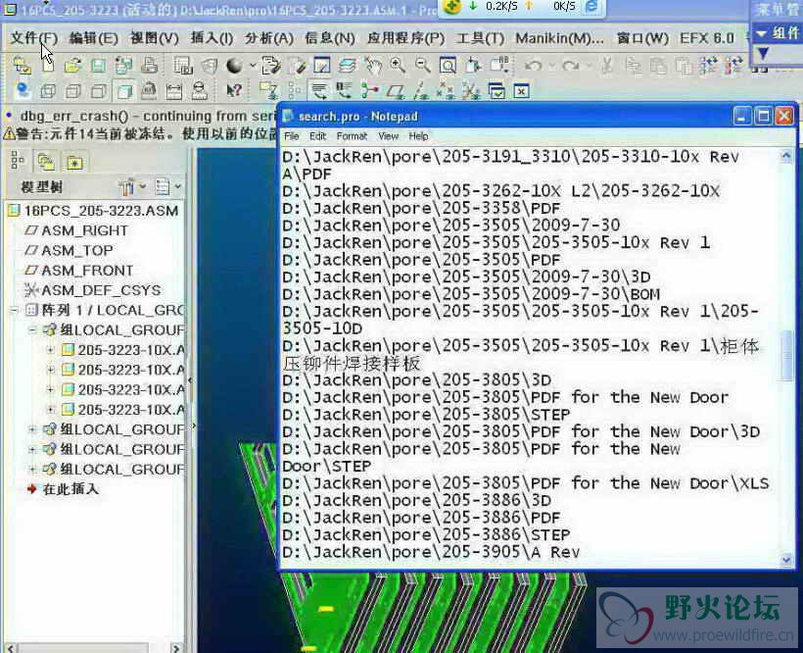
Task: Click the Set Working Directory icon
Action: click(22, 65)
